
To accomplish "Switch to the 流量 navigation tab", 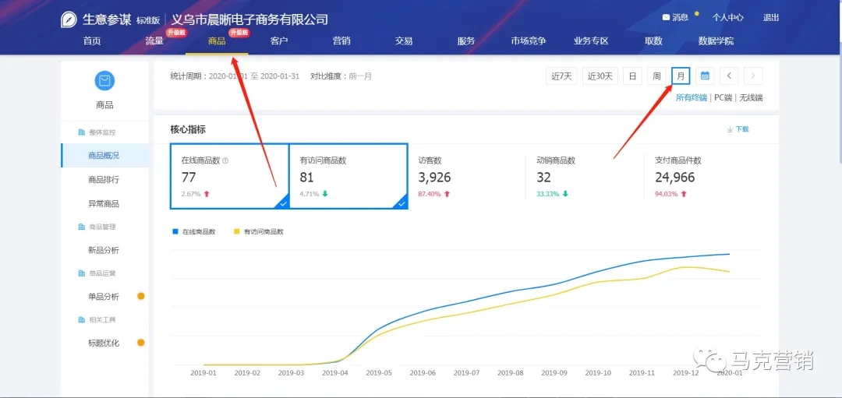I will click(x=154, y=41).
